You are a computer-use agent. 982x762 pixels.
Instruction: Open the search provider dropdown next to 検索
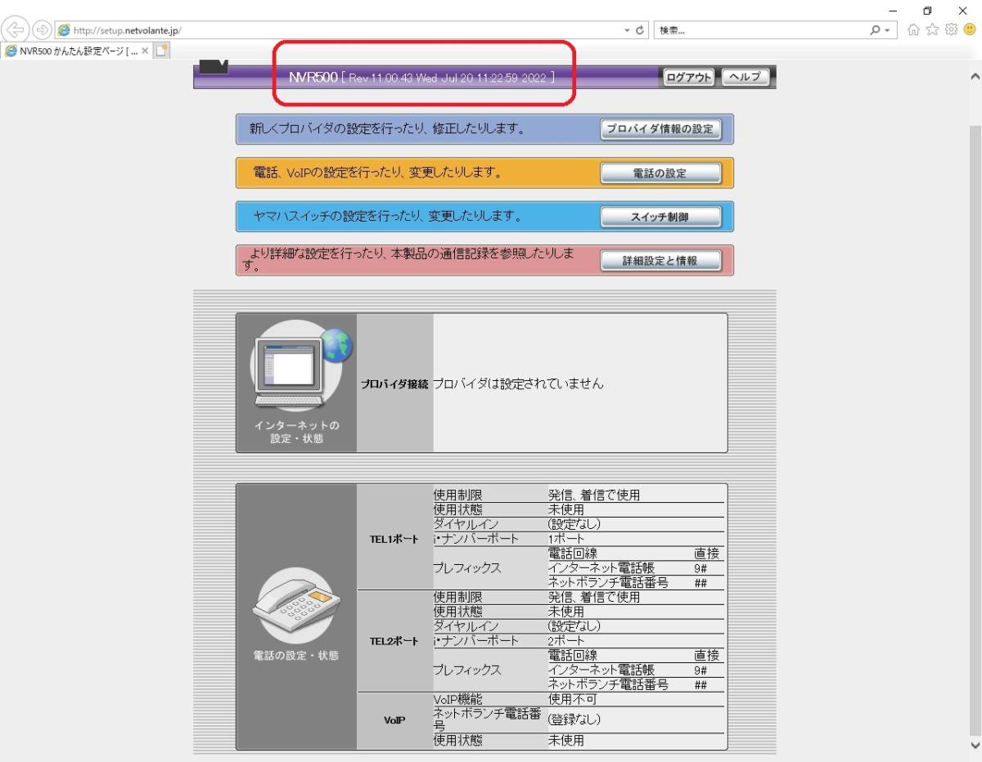[886, 29]
